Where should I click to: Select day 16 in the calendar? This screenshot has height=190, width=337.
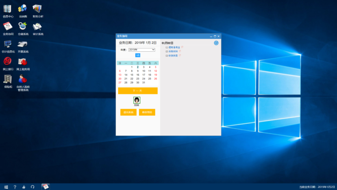(x=138, y=75)
